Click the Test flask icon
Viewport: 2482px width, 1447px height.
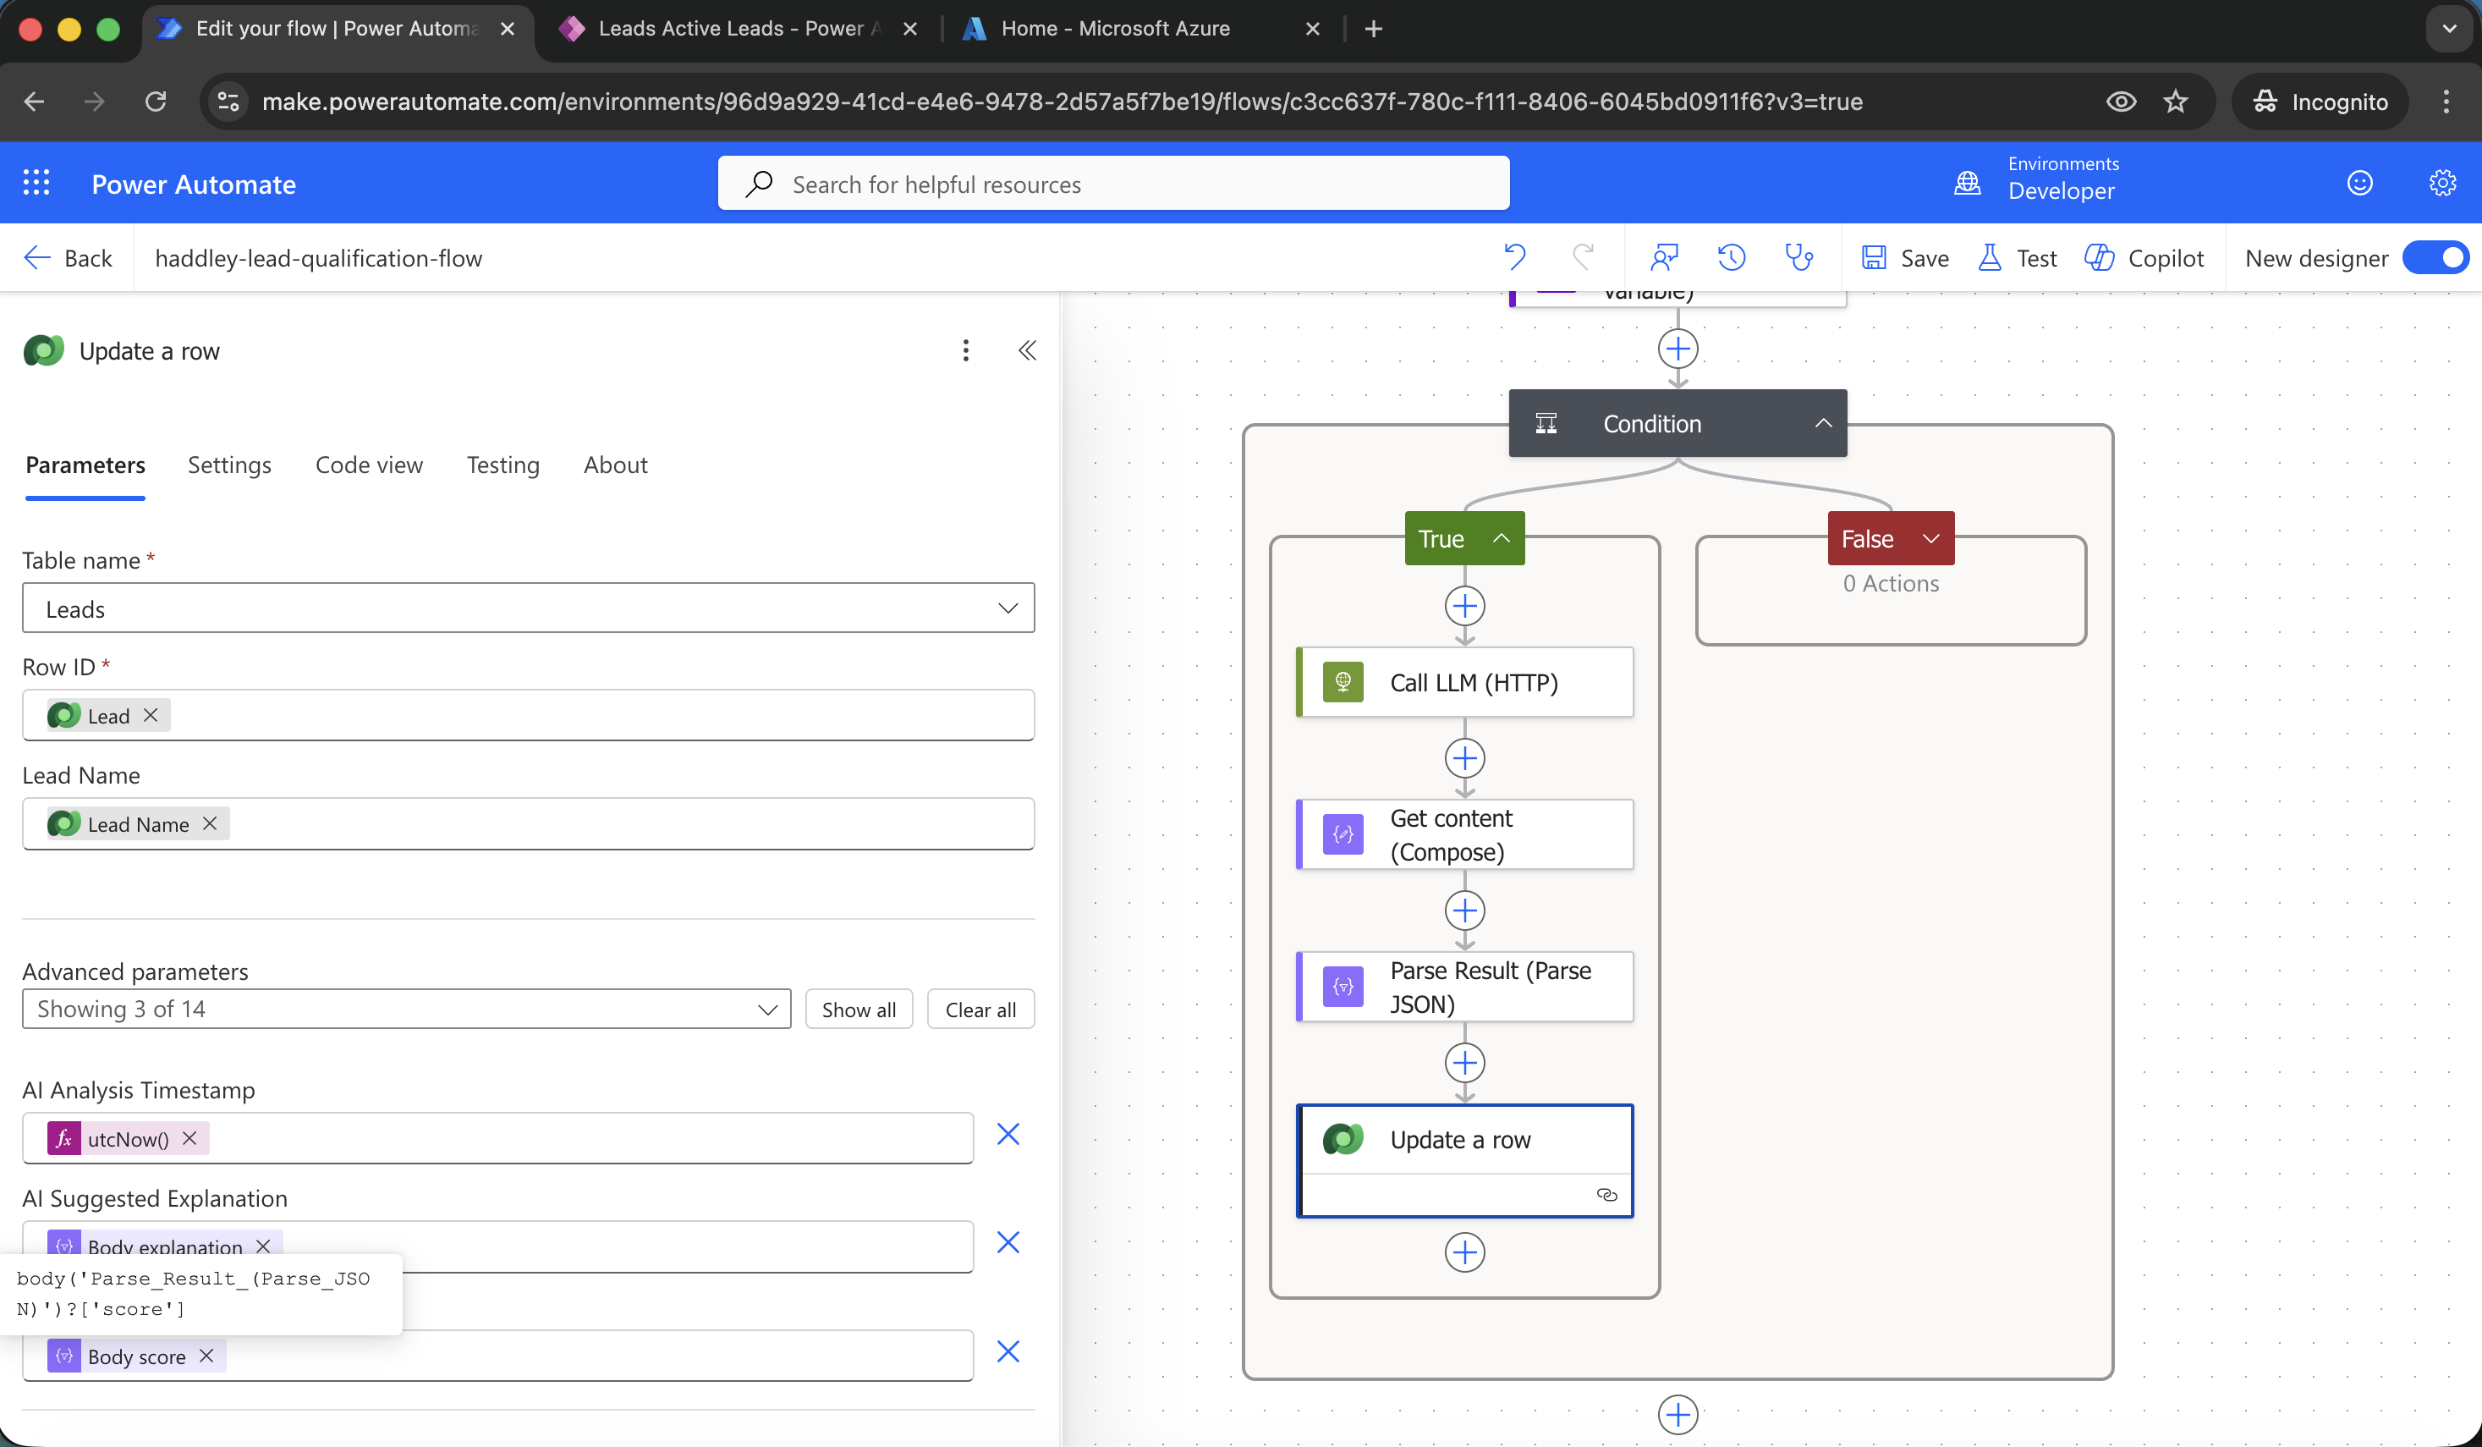1990,258
